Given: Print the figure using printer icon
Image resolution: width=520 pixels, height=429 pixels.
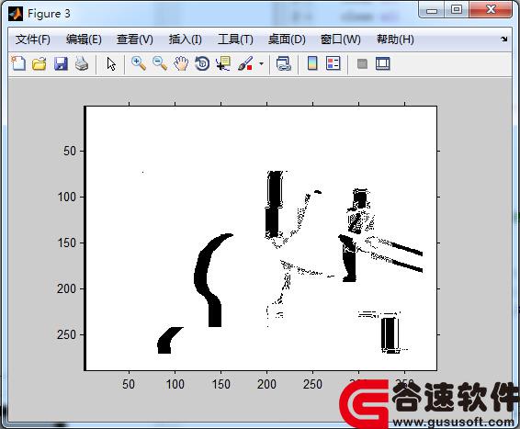Looking at the screenshot, I should click(82, 63).
